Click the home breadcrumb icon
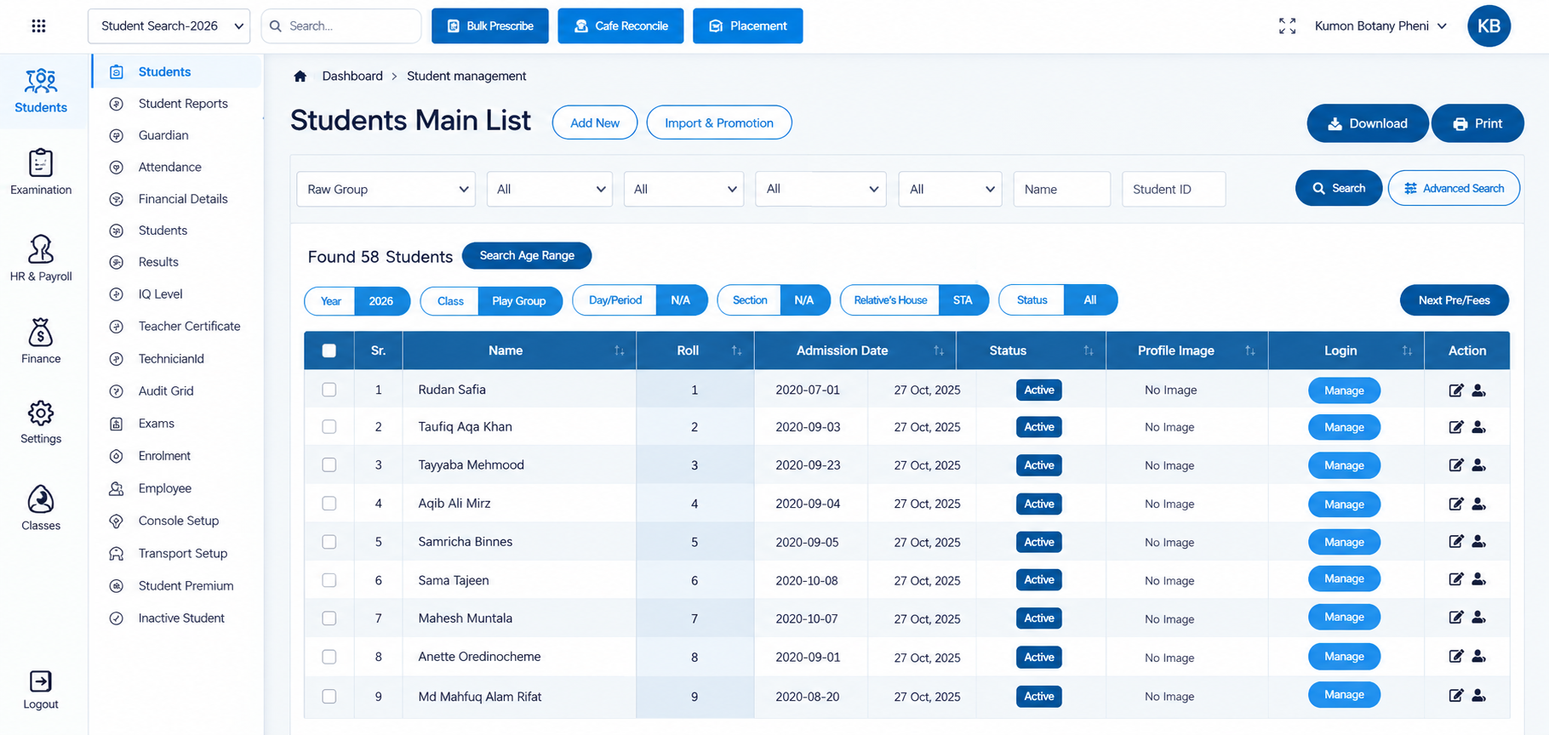Screen dimensions: 1549x735 300,76
